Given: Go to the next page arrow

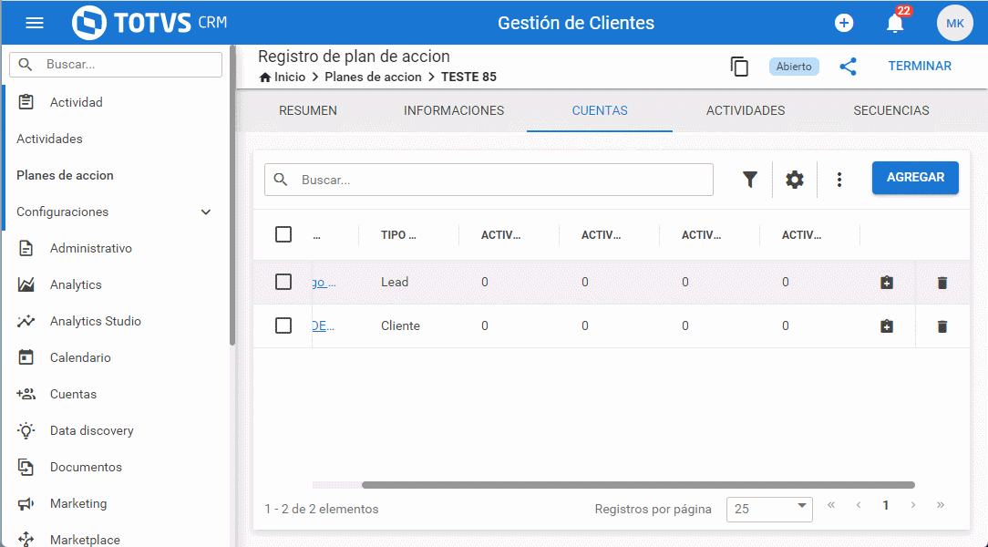Looking at the screenshot, I should [x=913, y=505].
